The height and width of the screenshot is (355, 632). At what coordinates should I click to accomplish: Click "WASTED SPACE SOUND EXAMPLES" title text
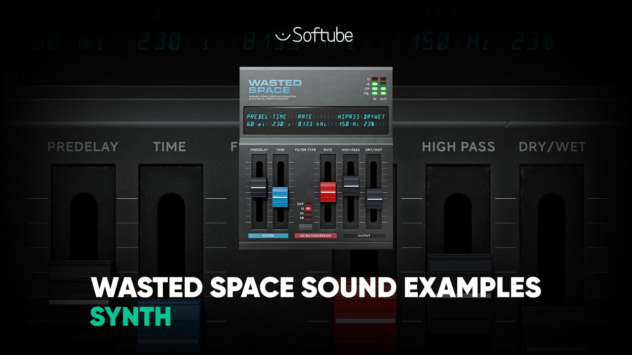point(316,287)
